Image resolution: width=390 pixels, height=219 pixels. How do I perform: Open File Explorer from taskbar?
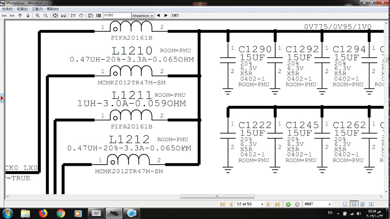tap(25, 214)
